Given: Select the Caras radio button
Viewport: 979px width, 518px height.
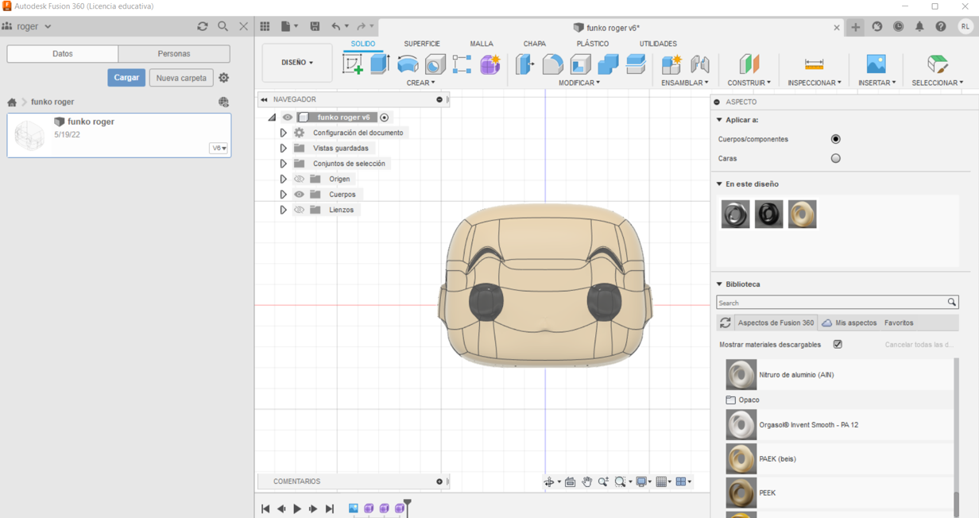Looking at the screenshot, I should pos(835,158).
